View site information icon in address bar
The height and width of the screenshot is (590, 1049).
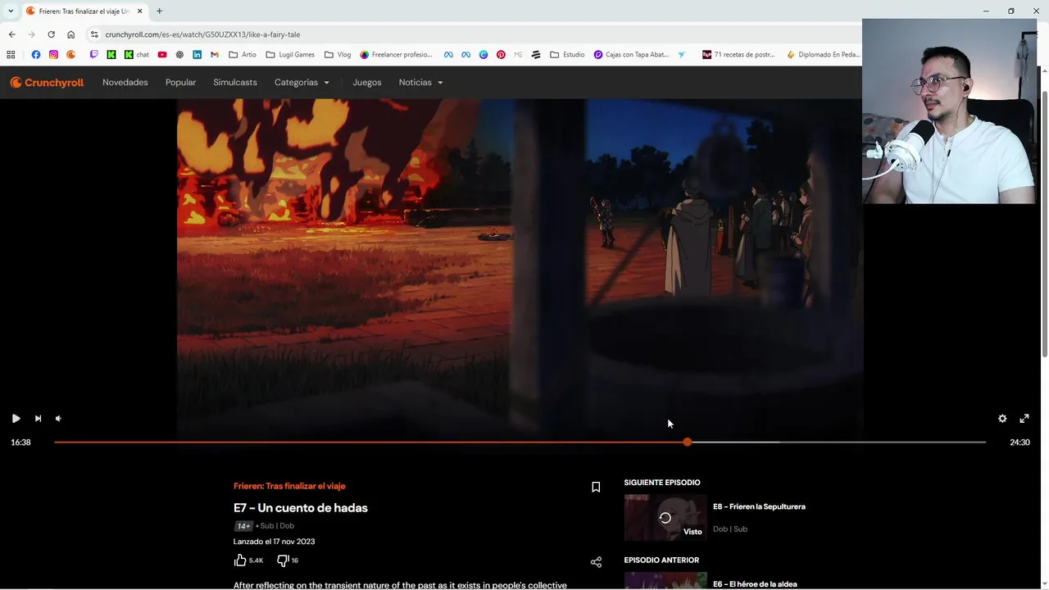[x=94, y=34]
